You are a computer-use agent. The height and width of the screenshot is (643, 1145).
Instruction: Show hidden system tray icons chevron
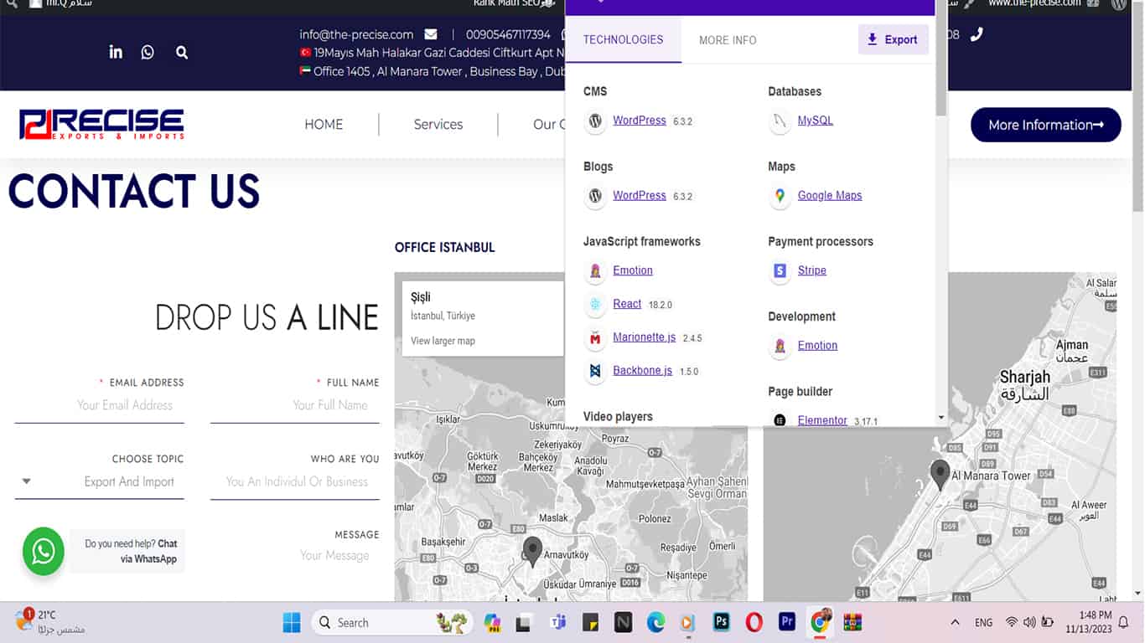(955, 622)
